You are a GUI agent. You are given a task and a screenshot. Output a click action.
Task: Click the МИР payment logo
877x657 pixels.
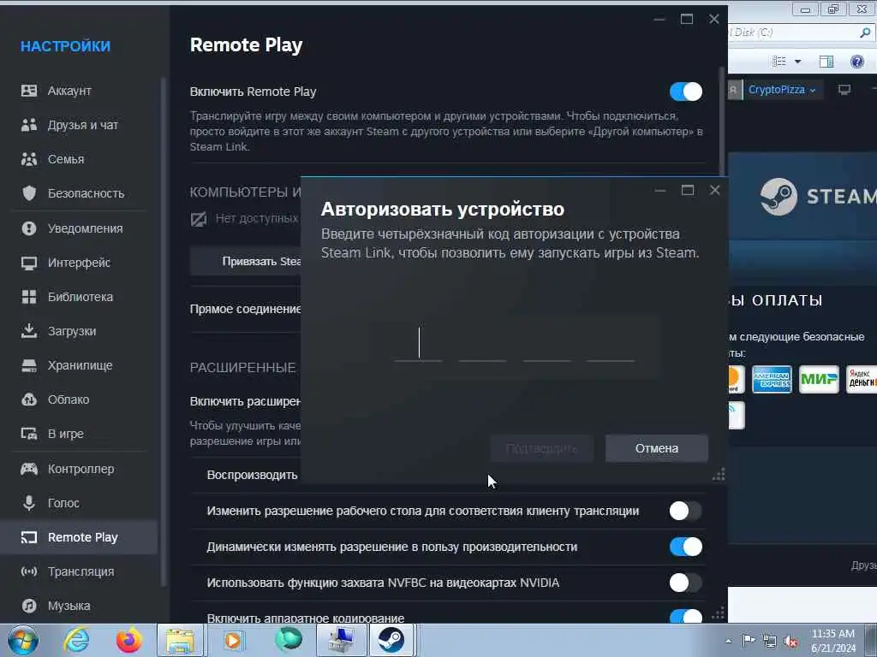pos(819,380)
